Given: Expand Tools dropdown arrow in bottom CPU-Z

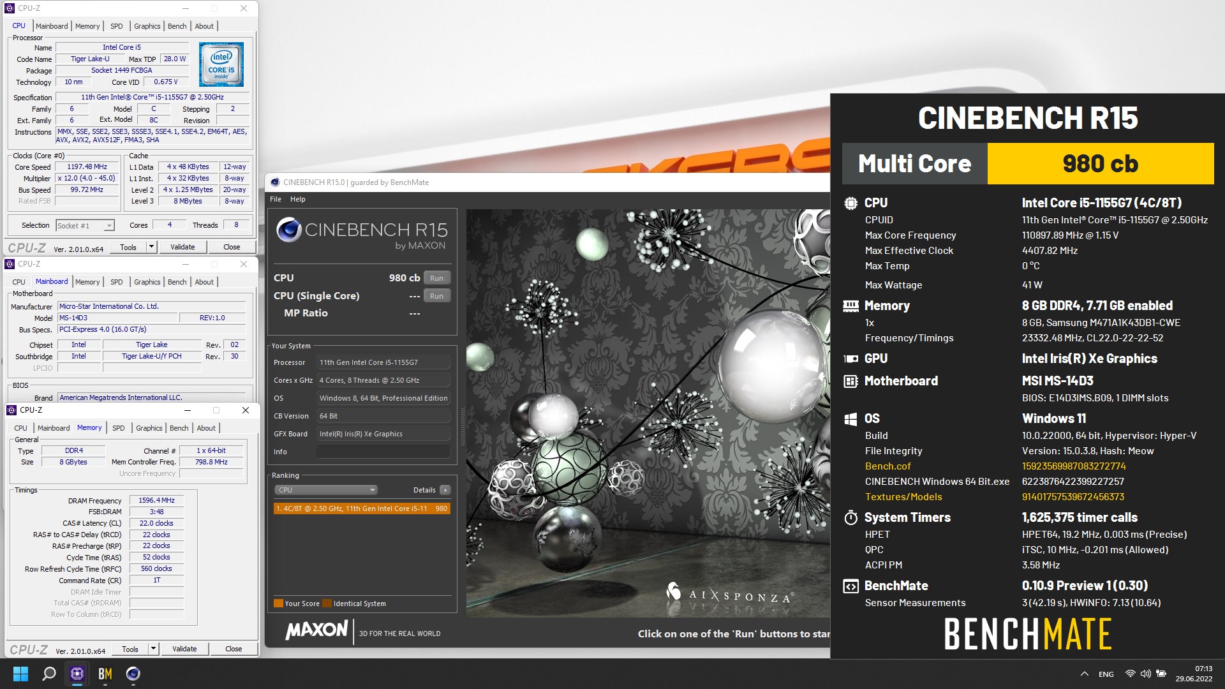Looking at the screenshot, I should (x=153, y=649).
